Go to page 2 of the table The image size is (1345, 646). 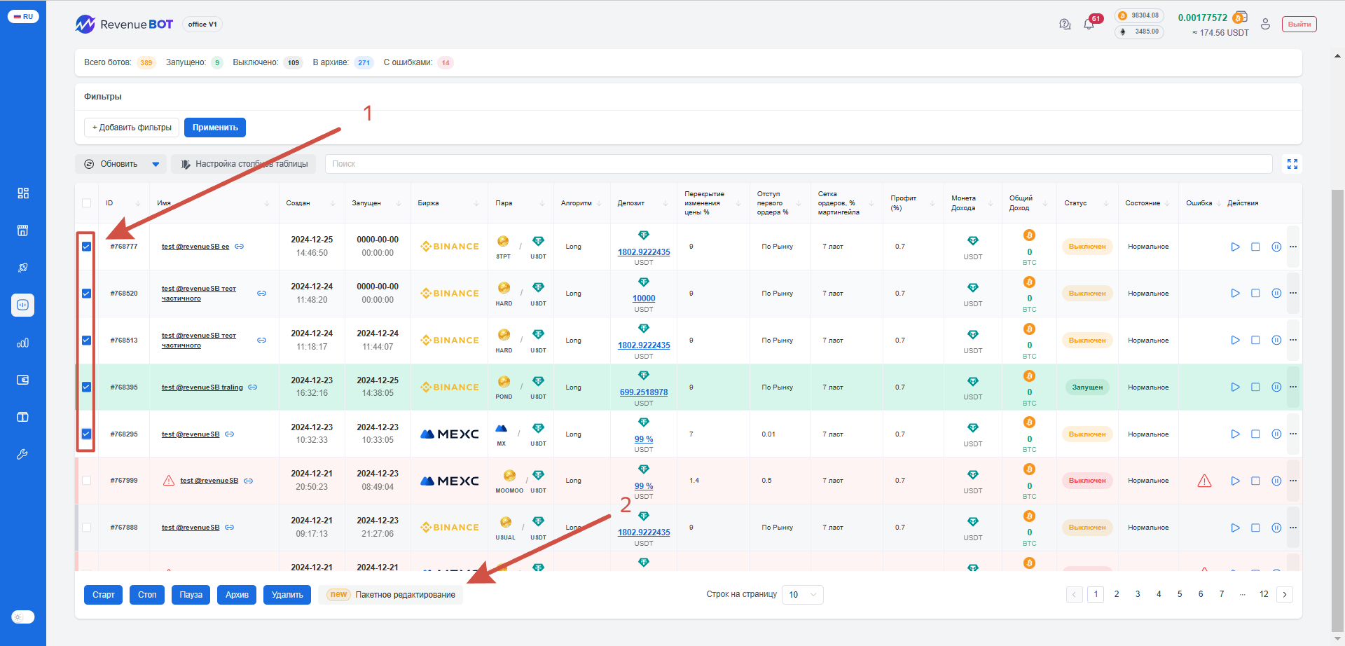[1117, 594]
